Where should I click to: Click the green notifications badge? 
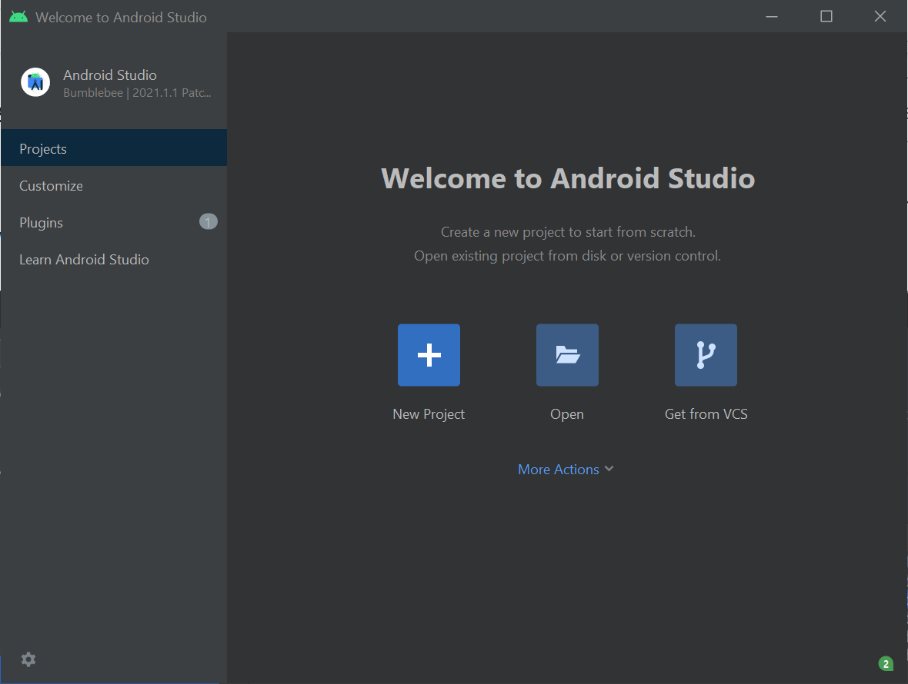click(886, 663)
